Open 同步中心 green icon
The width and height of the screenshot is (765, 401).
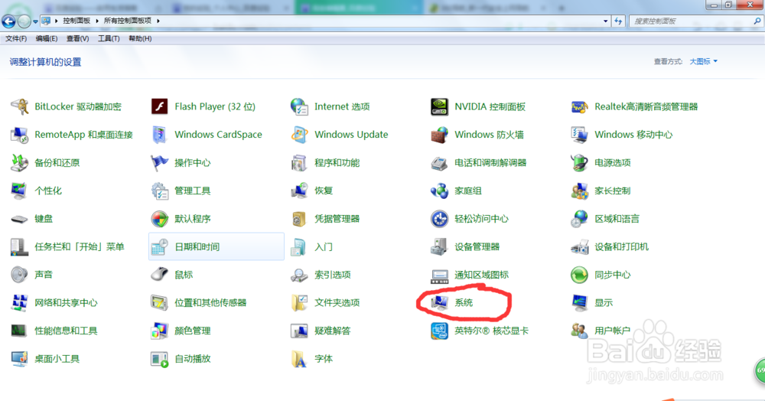[579, 275]
